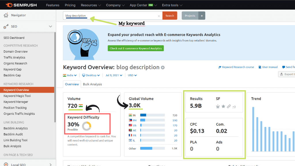Click the star SERP feature icon
This screenshot has width=295, height=166.
click(x=223, y=107)
